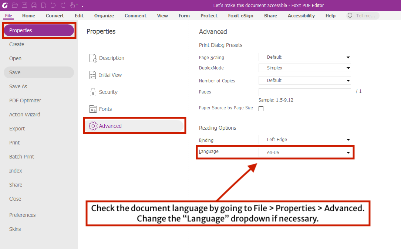Click the Redo arrow icon
The image size is (401, 249).
(63, 5)
